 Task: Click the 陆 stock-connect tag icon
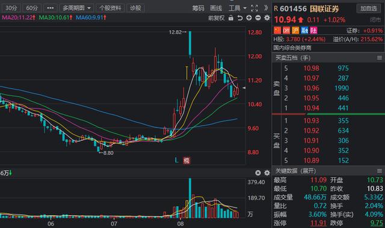click(x=313, y=31)
